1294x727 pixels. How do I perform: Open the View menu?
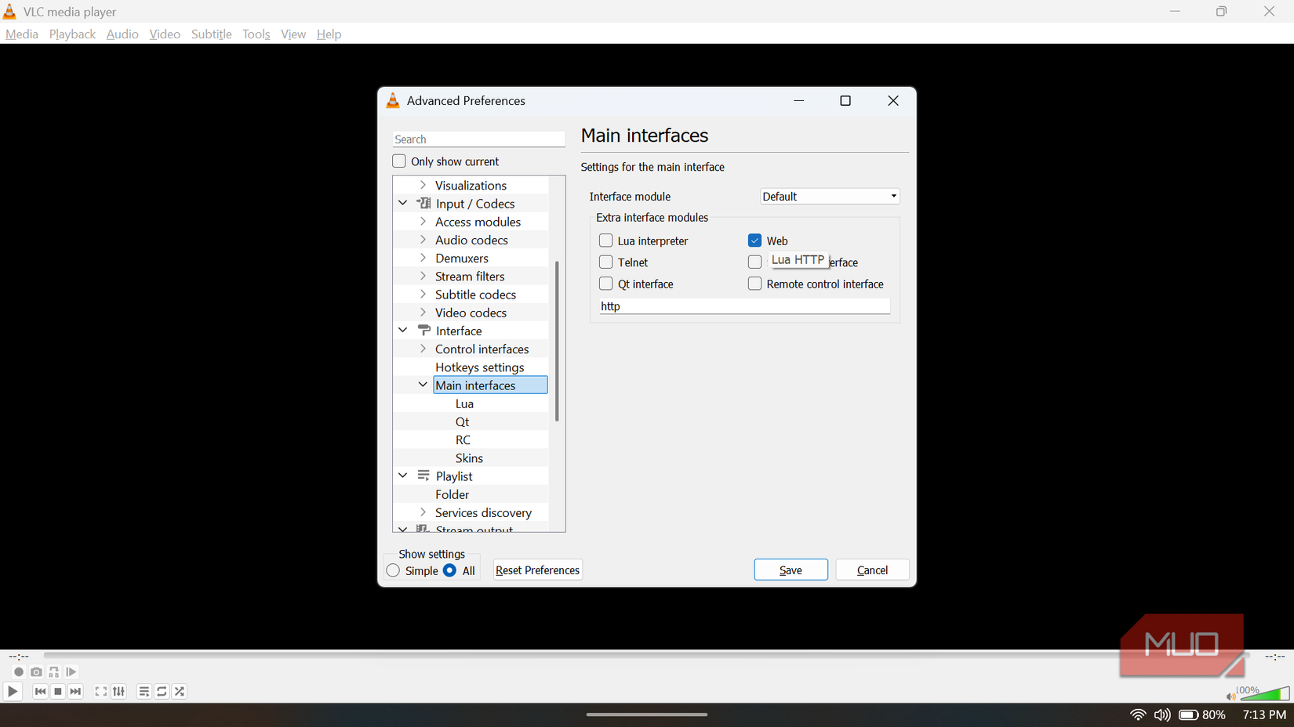(293, 34)
